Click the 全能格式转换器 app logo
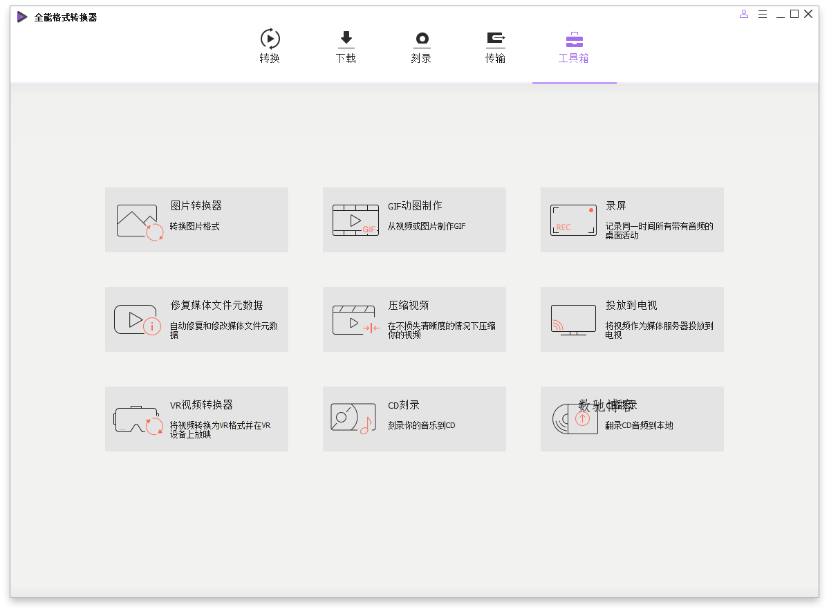This screenshot has height=614, width=829. [x=21, y=17]
